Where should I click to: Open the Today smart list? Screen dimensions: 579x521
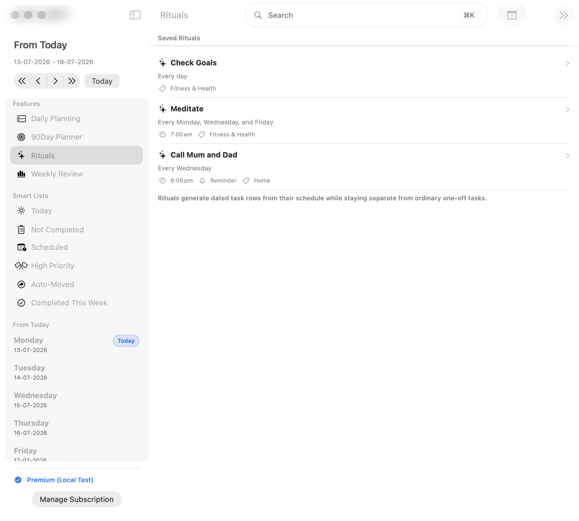coord(77,211)
